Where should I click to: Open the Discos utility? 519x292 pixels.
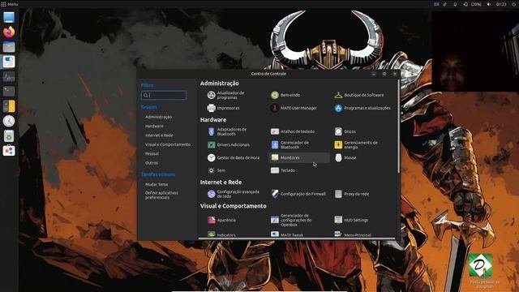click(x=345, y=131)
